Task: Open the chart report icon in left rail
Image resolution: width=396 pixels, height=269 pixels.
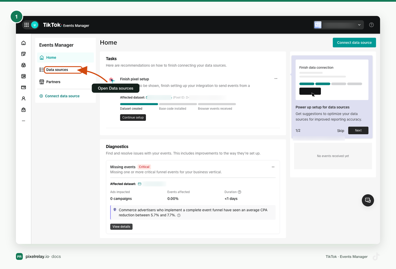Action: click(x=24, y=76)
